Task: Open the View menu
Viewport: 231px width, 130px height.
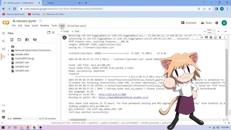Action: point(27,26)
